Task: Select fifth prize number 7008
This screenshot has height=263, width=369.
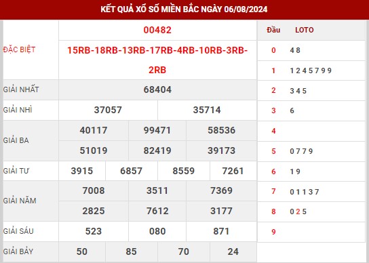Action: point(94,190)
